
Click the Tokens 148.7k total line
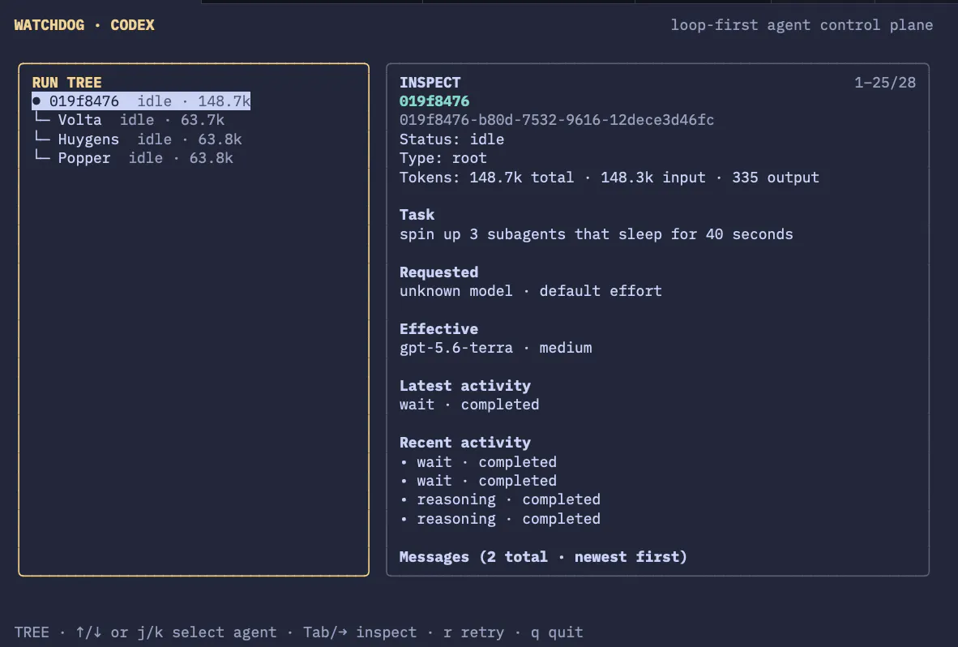point(609,178)
